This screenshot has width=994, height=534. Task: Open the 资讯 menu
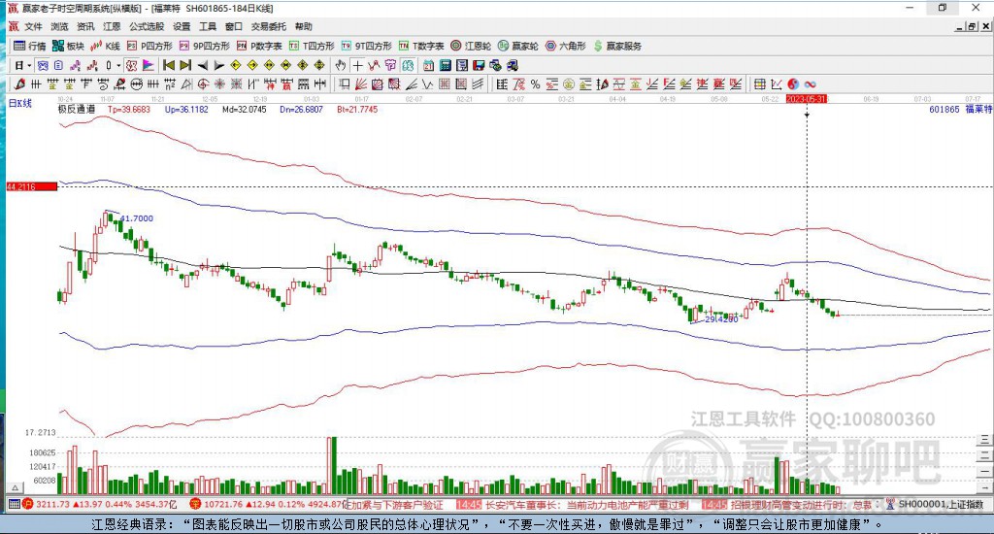[x=85, y=26]
